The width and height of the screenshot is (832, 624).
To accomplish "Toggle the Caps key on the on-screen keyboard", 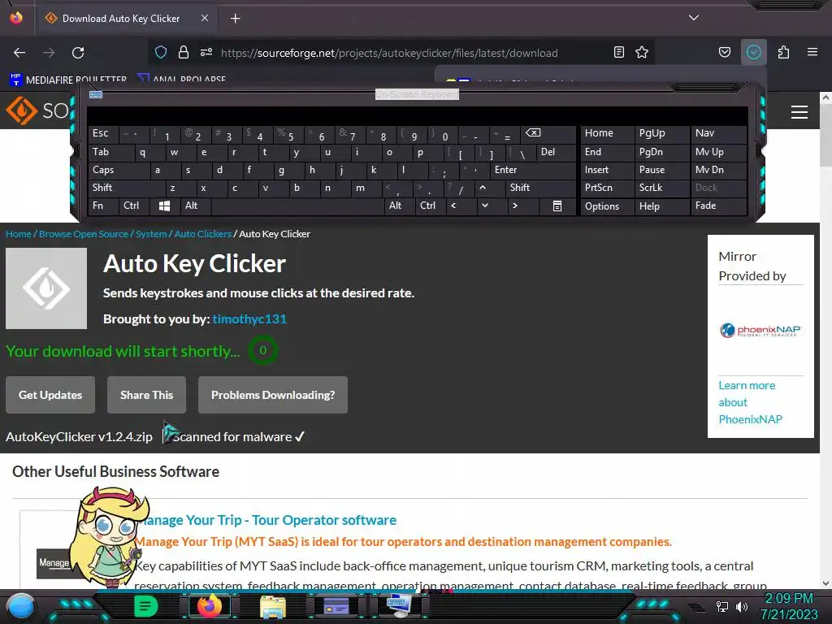I will click(119, 170).
